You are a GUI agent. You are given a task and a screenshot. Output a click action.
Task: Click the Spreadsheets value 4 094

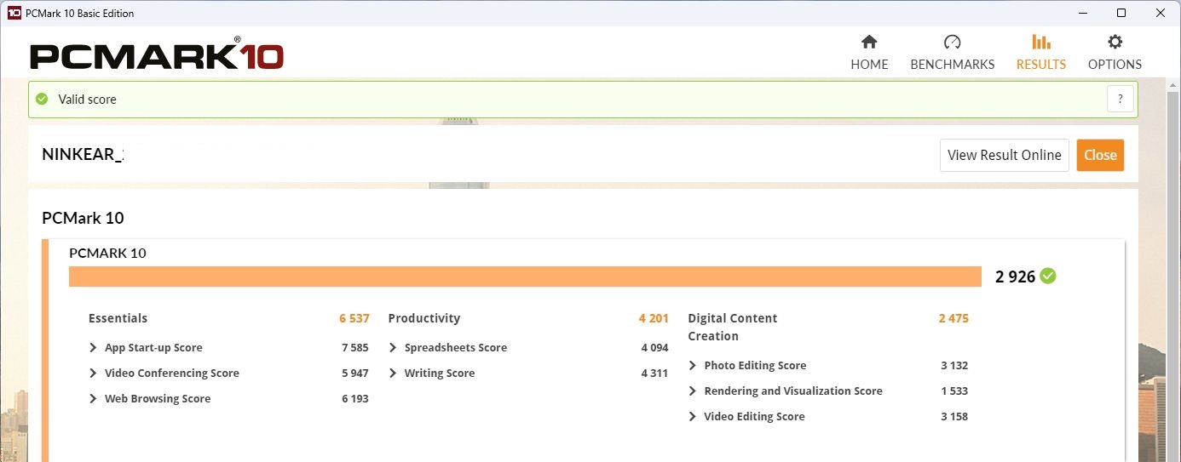click(654, 348)
